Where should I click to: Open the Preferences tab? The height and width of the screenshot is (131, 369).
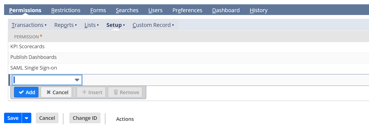click(187, 10)
